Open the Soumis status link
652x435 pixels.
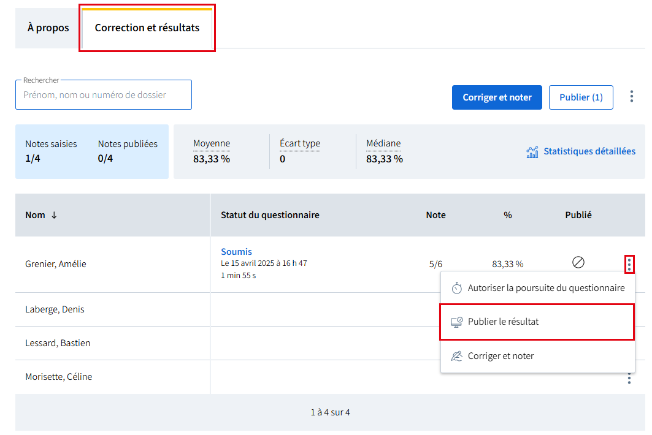[236, 252]
